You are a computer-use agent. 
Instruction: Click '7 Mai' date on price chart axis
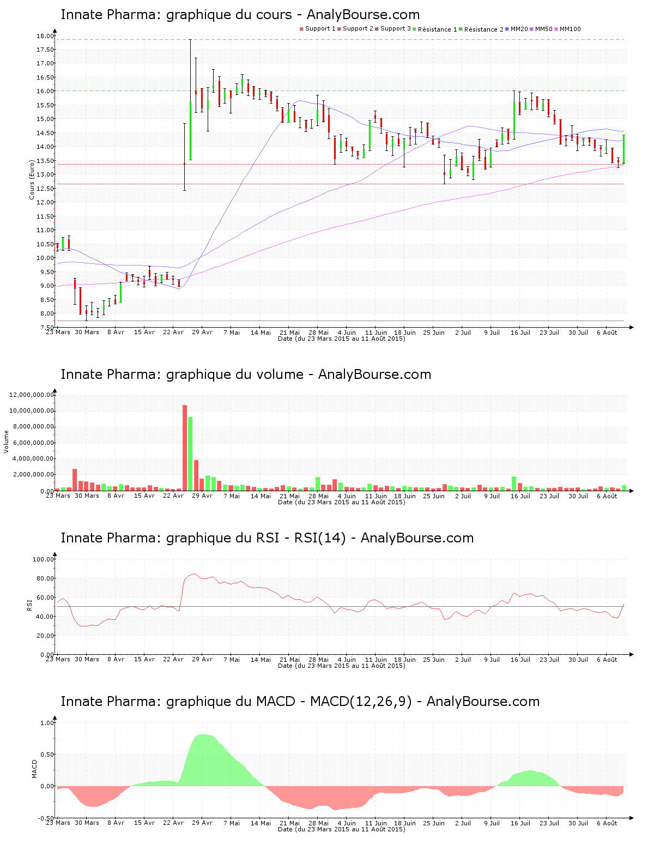pyautogui.click(x=232, y=332)
